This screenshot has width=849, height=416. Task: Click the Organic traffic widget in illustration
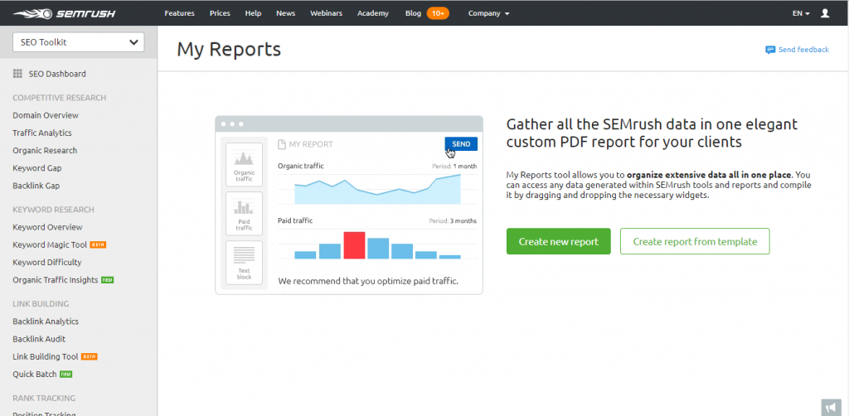tap(244, 164)
